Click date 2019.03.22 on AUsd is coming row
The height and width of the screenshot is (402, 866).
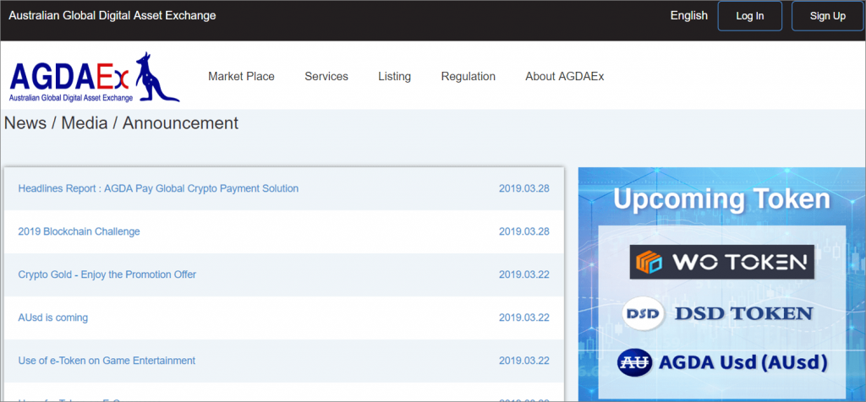(x=524, y=318)
